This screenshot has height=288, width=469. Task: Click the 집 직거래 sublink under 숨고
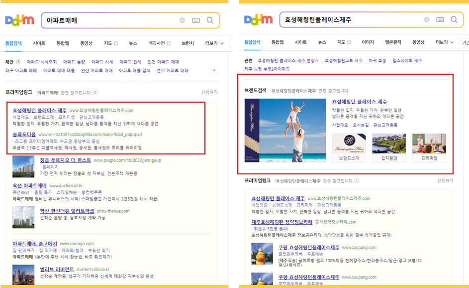click(x=48, y=250)
